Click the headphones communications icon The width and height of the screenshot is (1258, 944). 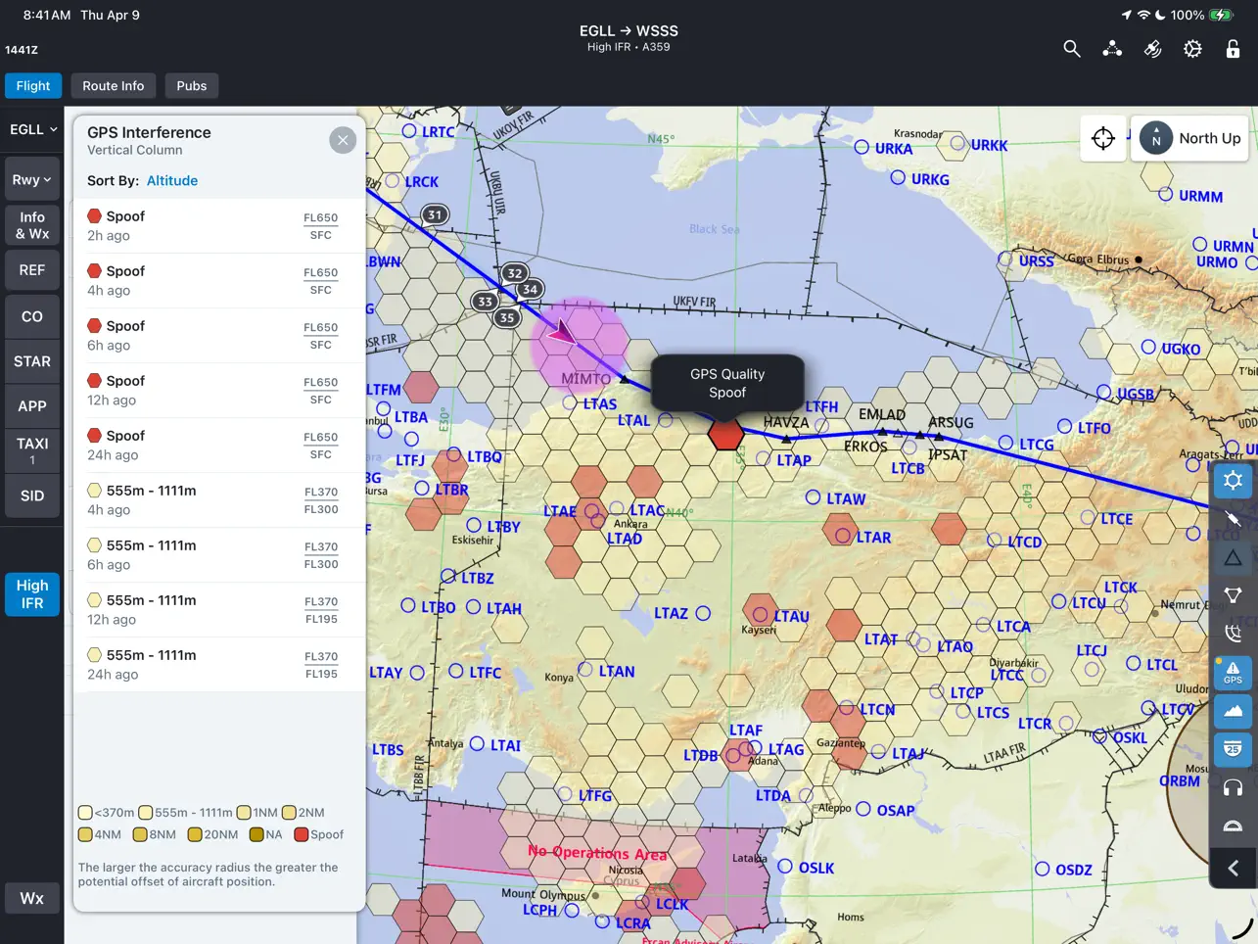1233,787
